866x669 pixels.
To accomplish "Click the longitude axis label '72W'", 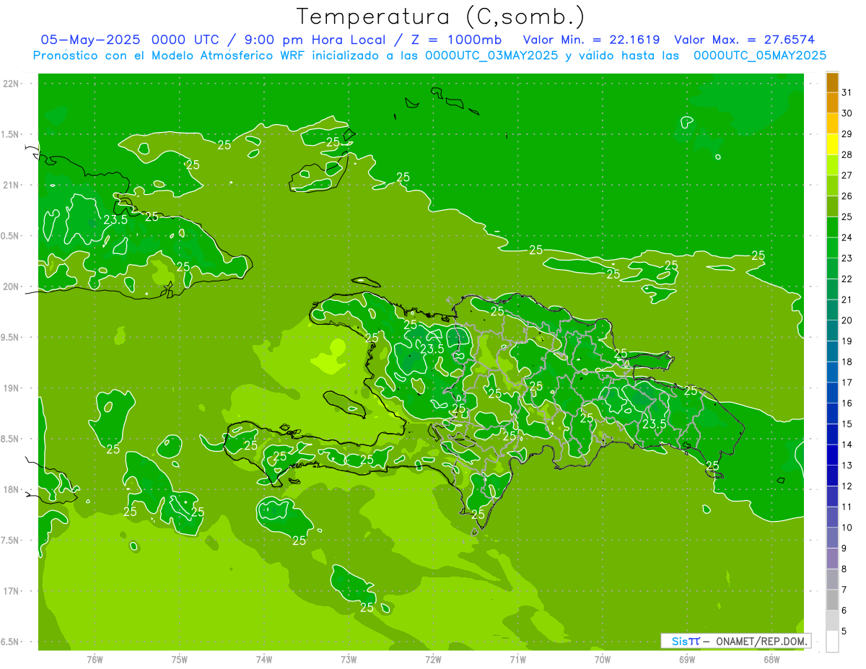I will (x=434, y=658).
